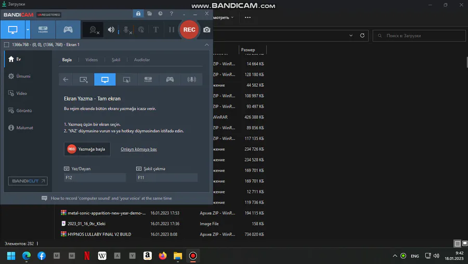The image size is (468, 264).
Task: Select game mode icon in mode selector row
Action: [x=170, y=80]
